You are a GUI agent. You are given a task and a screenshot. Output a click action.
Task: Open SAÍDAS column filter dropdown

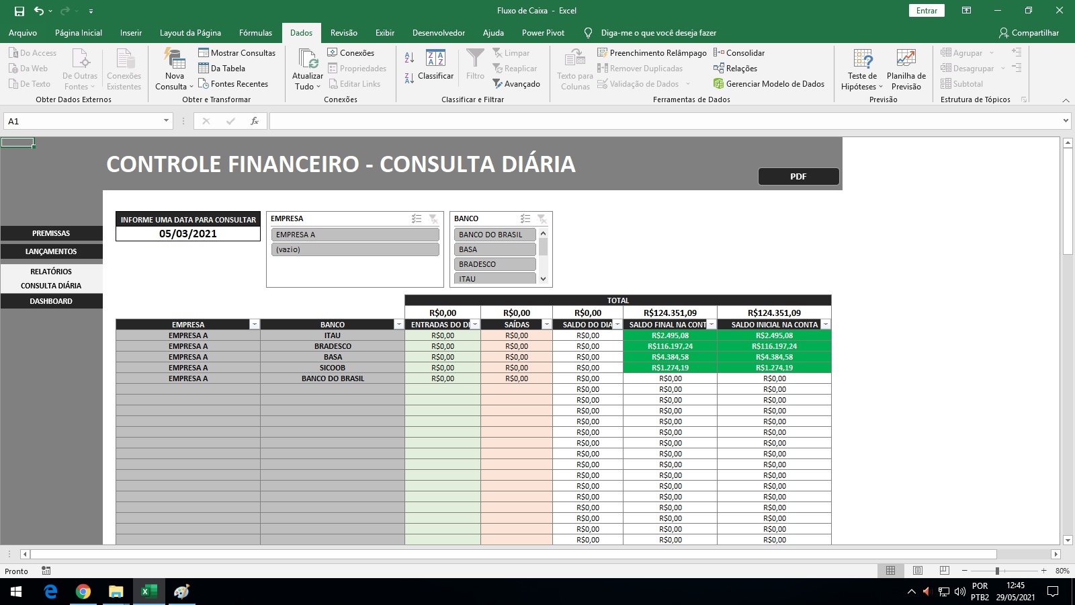pos(546,325)
